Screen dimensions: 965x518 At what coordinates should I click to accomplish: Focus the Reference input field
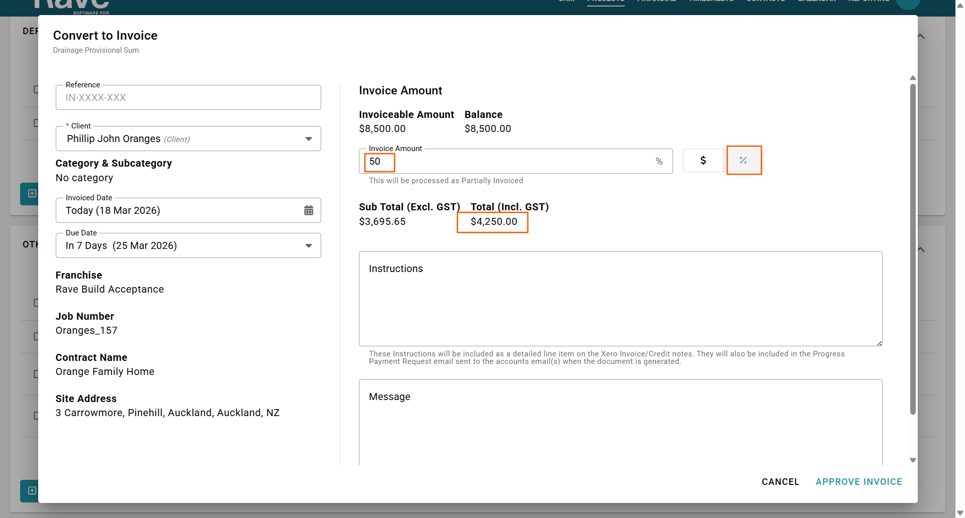[188, 98]
